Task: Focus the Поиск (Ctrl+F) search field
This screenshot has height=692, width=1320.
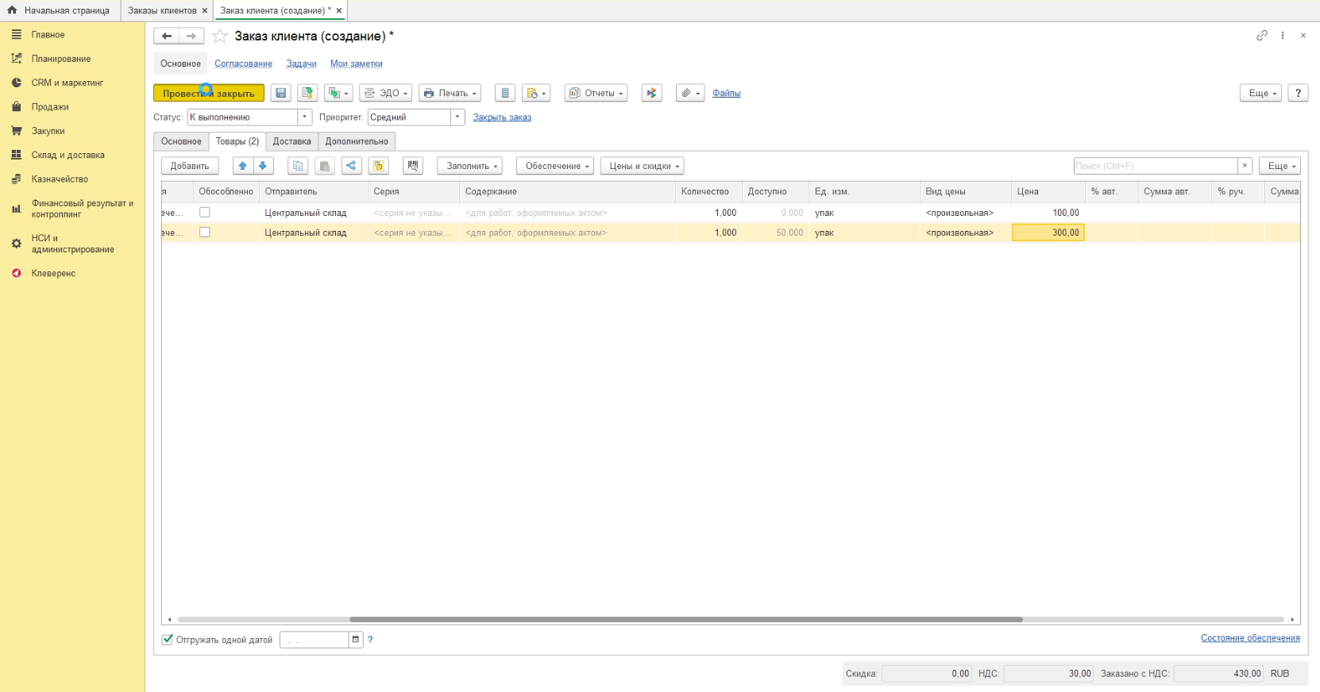Action: 1156,166
